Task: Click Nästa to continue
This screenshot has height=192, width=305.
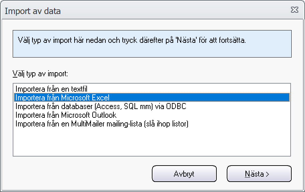Action: click(x=259, y=174)
